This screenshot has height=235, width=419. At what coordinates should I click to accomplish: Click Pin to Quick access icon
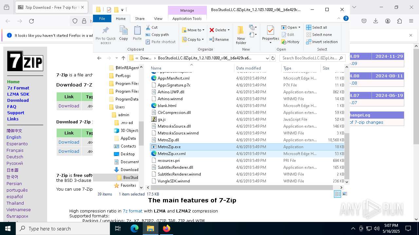point(105,35)
